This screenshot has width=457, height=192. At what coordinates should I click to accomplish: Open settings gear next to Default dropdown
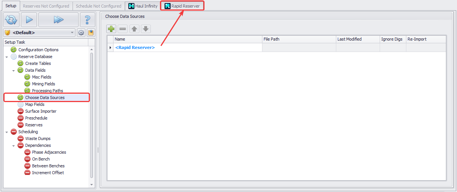point(81,33)
